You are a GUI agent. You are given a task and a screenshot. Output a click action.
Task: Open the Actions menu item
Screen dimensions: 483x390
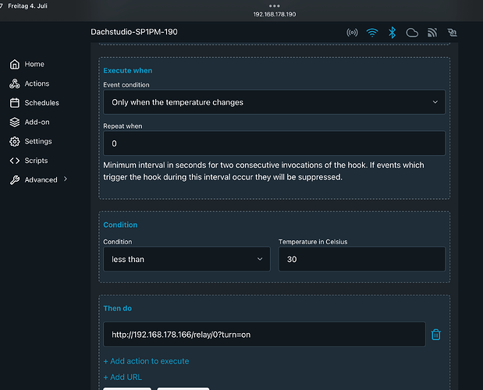[x=37, y=83]
